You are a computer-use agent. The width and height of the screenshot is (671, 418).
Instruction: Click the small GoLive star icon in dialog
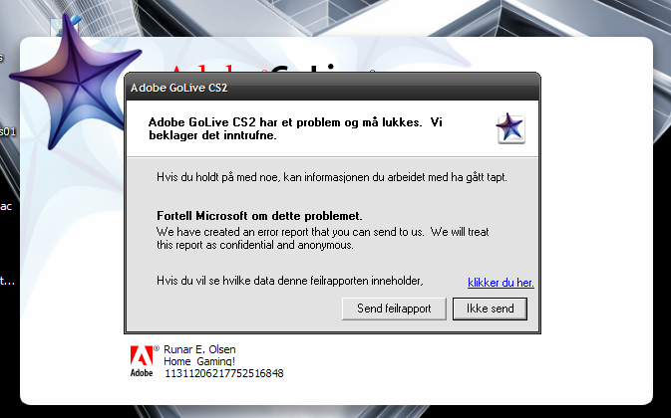[x=510, y=128]
